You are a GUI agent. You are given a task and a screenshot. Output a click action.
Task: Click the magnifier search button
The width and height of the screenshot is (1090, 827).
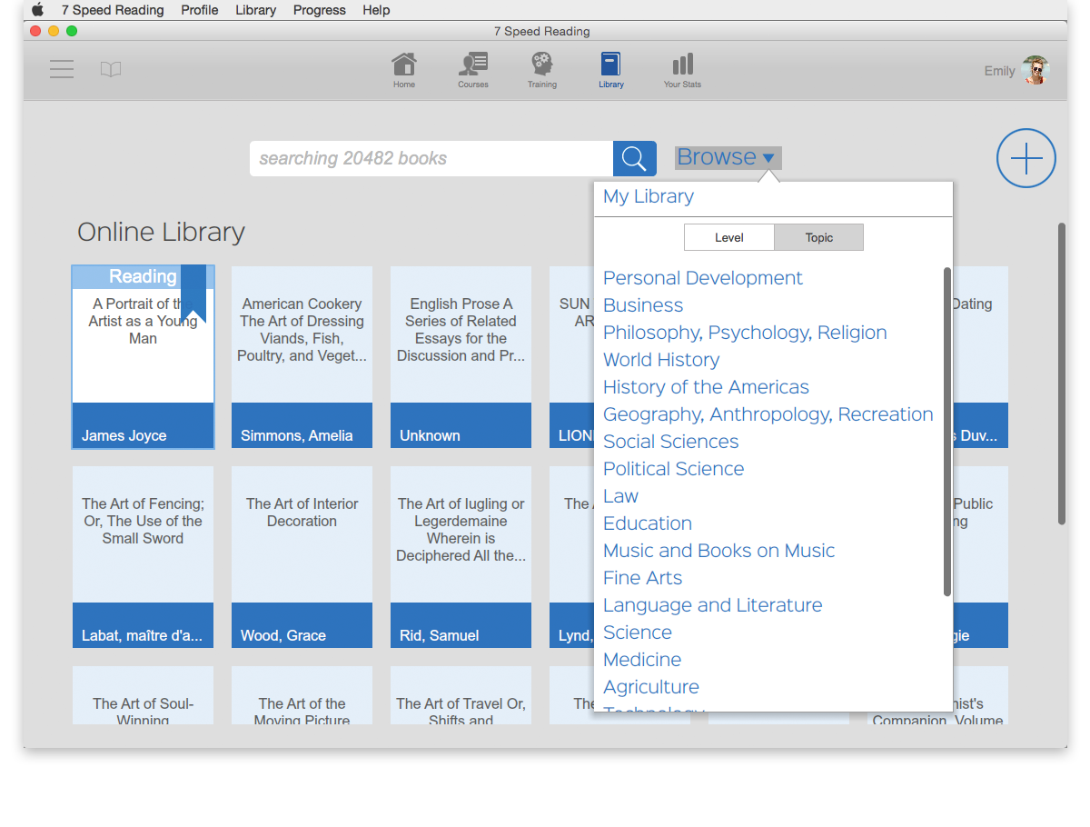pyautogui.click(x=635, y=158)
